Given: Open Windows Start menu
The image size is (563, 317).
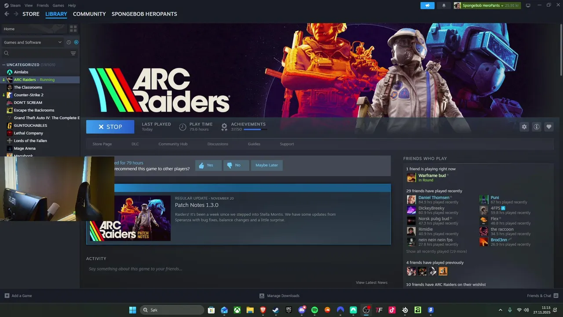Looking at the screenshot, I should coord(132,310).
